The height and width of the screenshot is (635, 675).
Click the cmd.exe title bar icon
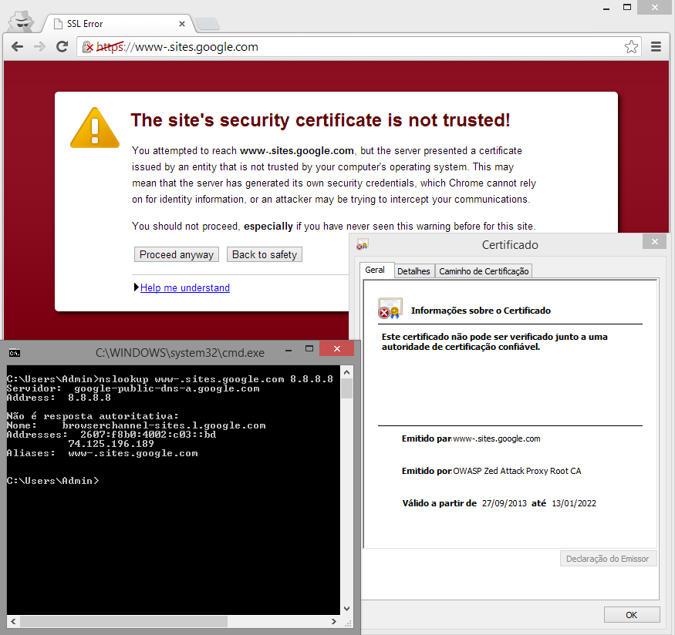[14, 353]
